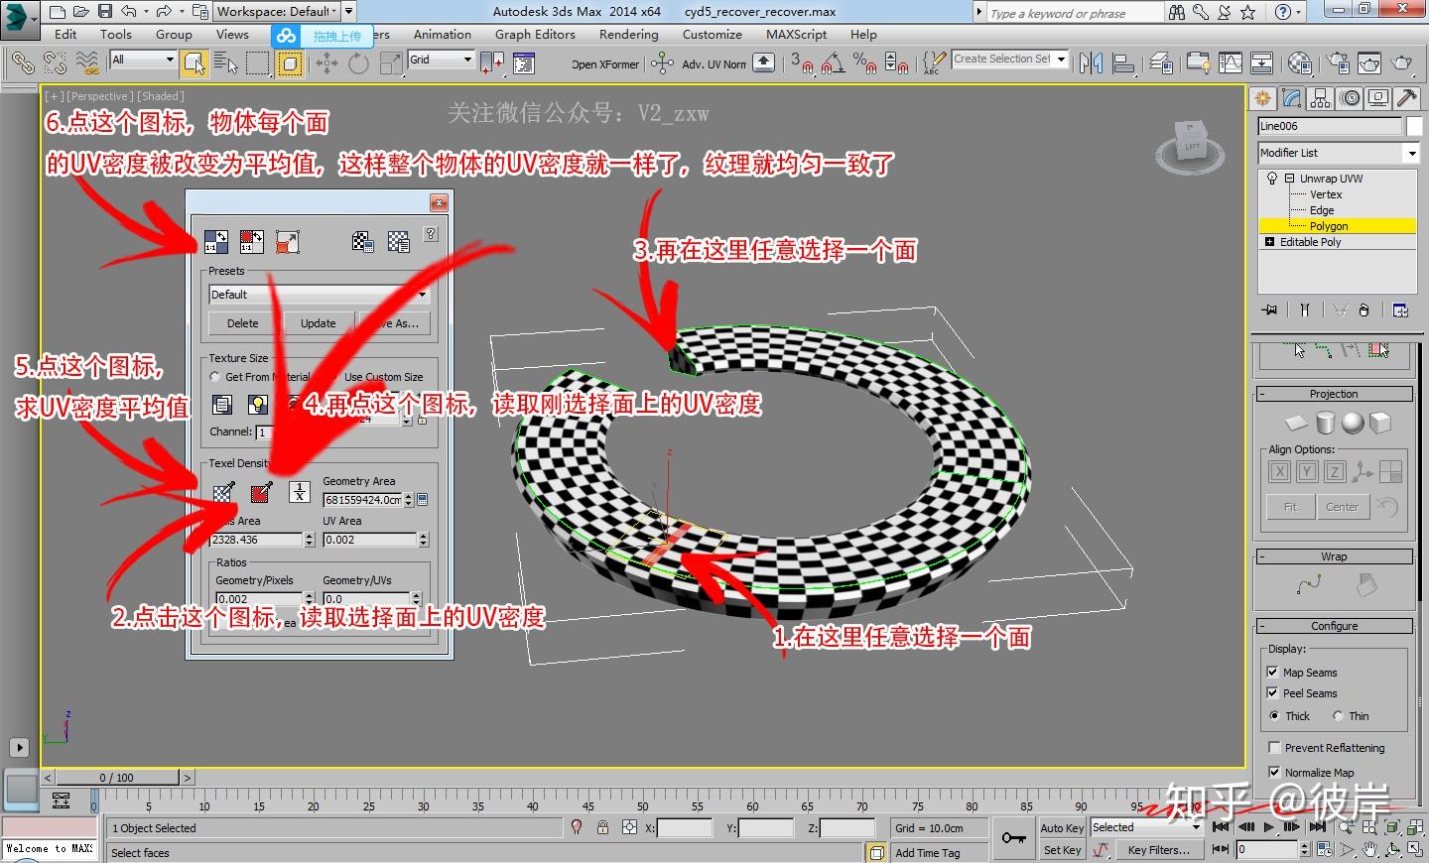Open the Curve Editor icon

[1231, 63]
